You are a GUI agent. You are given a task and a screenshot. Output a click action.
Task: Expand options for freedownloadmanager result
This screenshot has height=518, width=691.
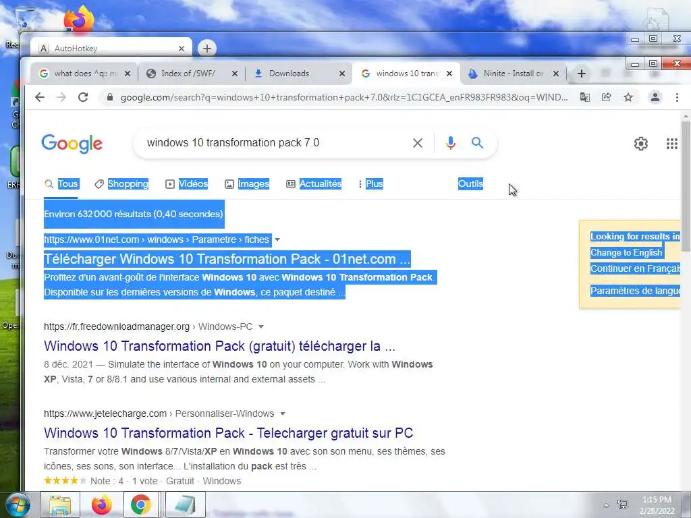(x=261, y=327)
